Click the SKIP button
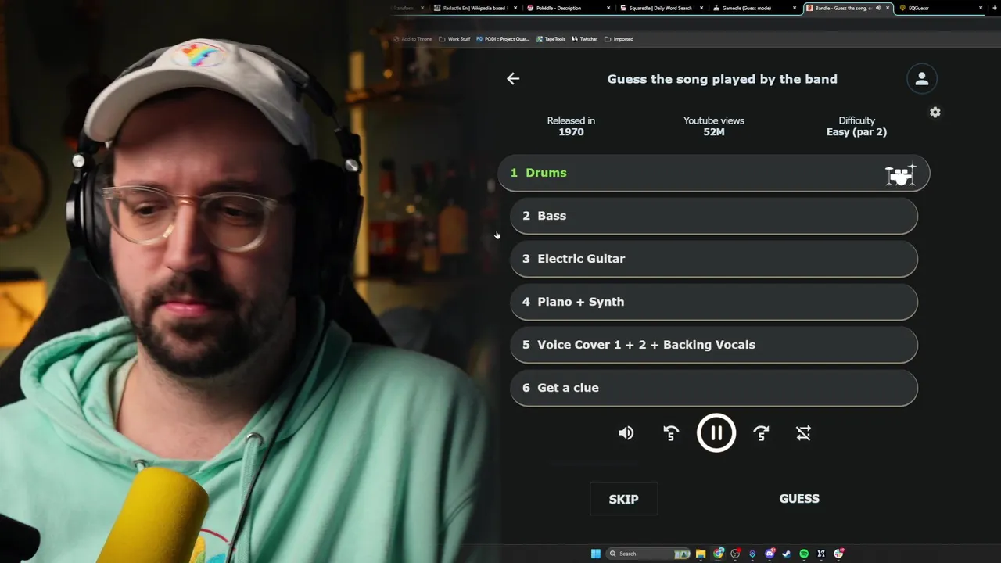This screenshot has height=563, width=1001. click(623, 499)
